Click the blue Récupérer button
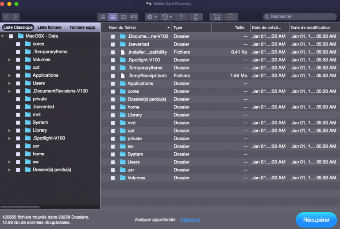 (316, 220)
